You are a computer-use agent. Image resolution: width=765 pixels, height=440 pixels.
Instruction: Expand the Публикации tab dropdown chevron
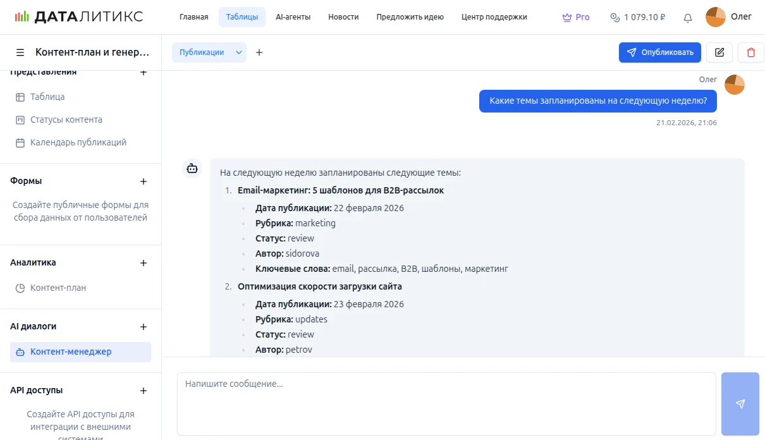(240, 52)
